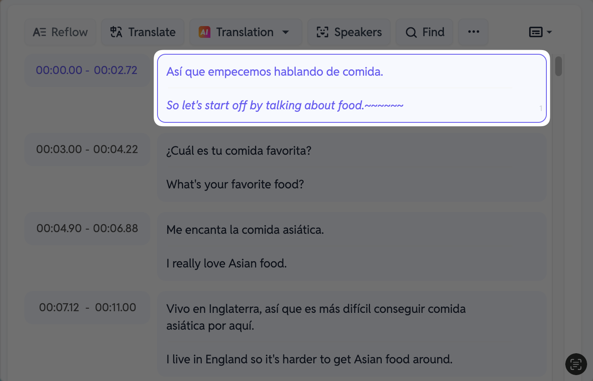This screenshot has height=381, width=593.
Task: Click into 'Así que empecemos hablando de comida' text
Action: point(275,71)
